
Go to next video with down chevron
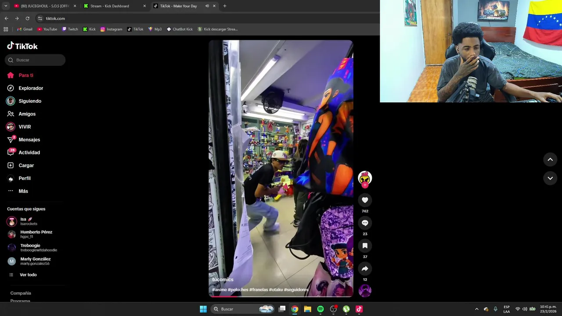coord(550,178)
